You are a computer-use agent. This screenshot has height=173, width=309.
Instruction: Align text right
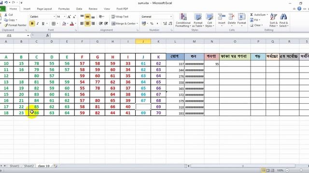tap(93, 24)
